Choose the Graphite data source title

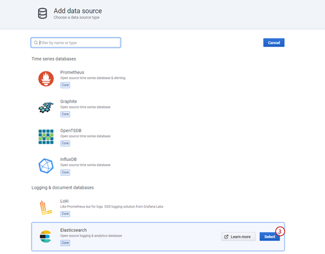(69, 101)
